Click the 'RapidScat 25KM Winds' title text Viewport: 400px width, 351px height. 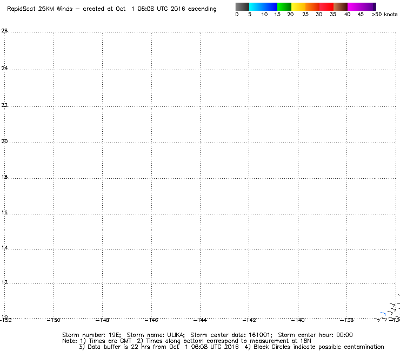tap(40, 9)
